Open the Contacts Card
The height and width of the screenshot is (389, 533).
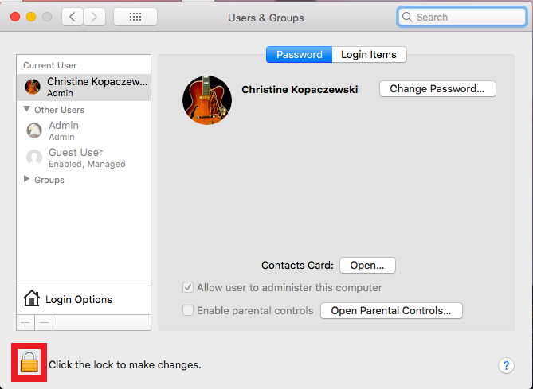[367, 265]
